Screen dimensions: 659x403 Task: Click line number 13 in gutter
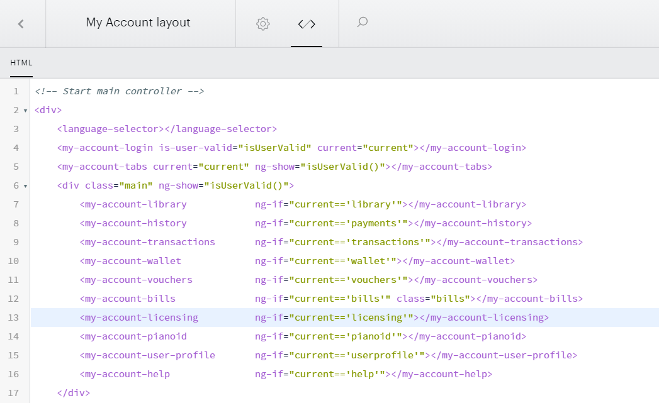click(x=13, y=317)
